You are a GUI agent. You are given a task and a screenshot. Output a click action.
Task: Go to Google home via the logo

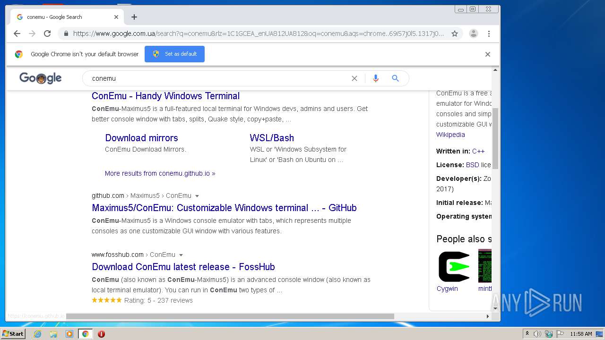(x=41, y=78)
